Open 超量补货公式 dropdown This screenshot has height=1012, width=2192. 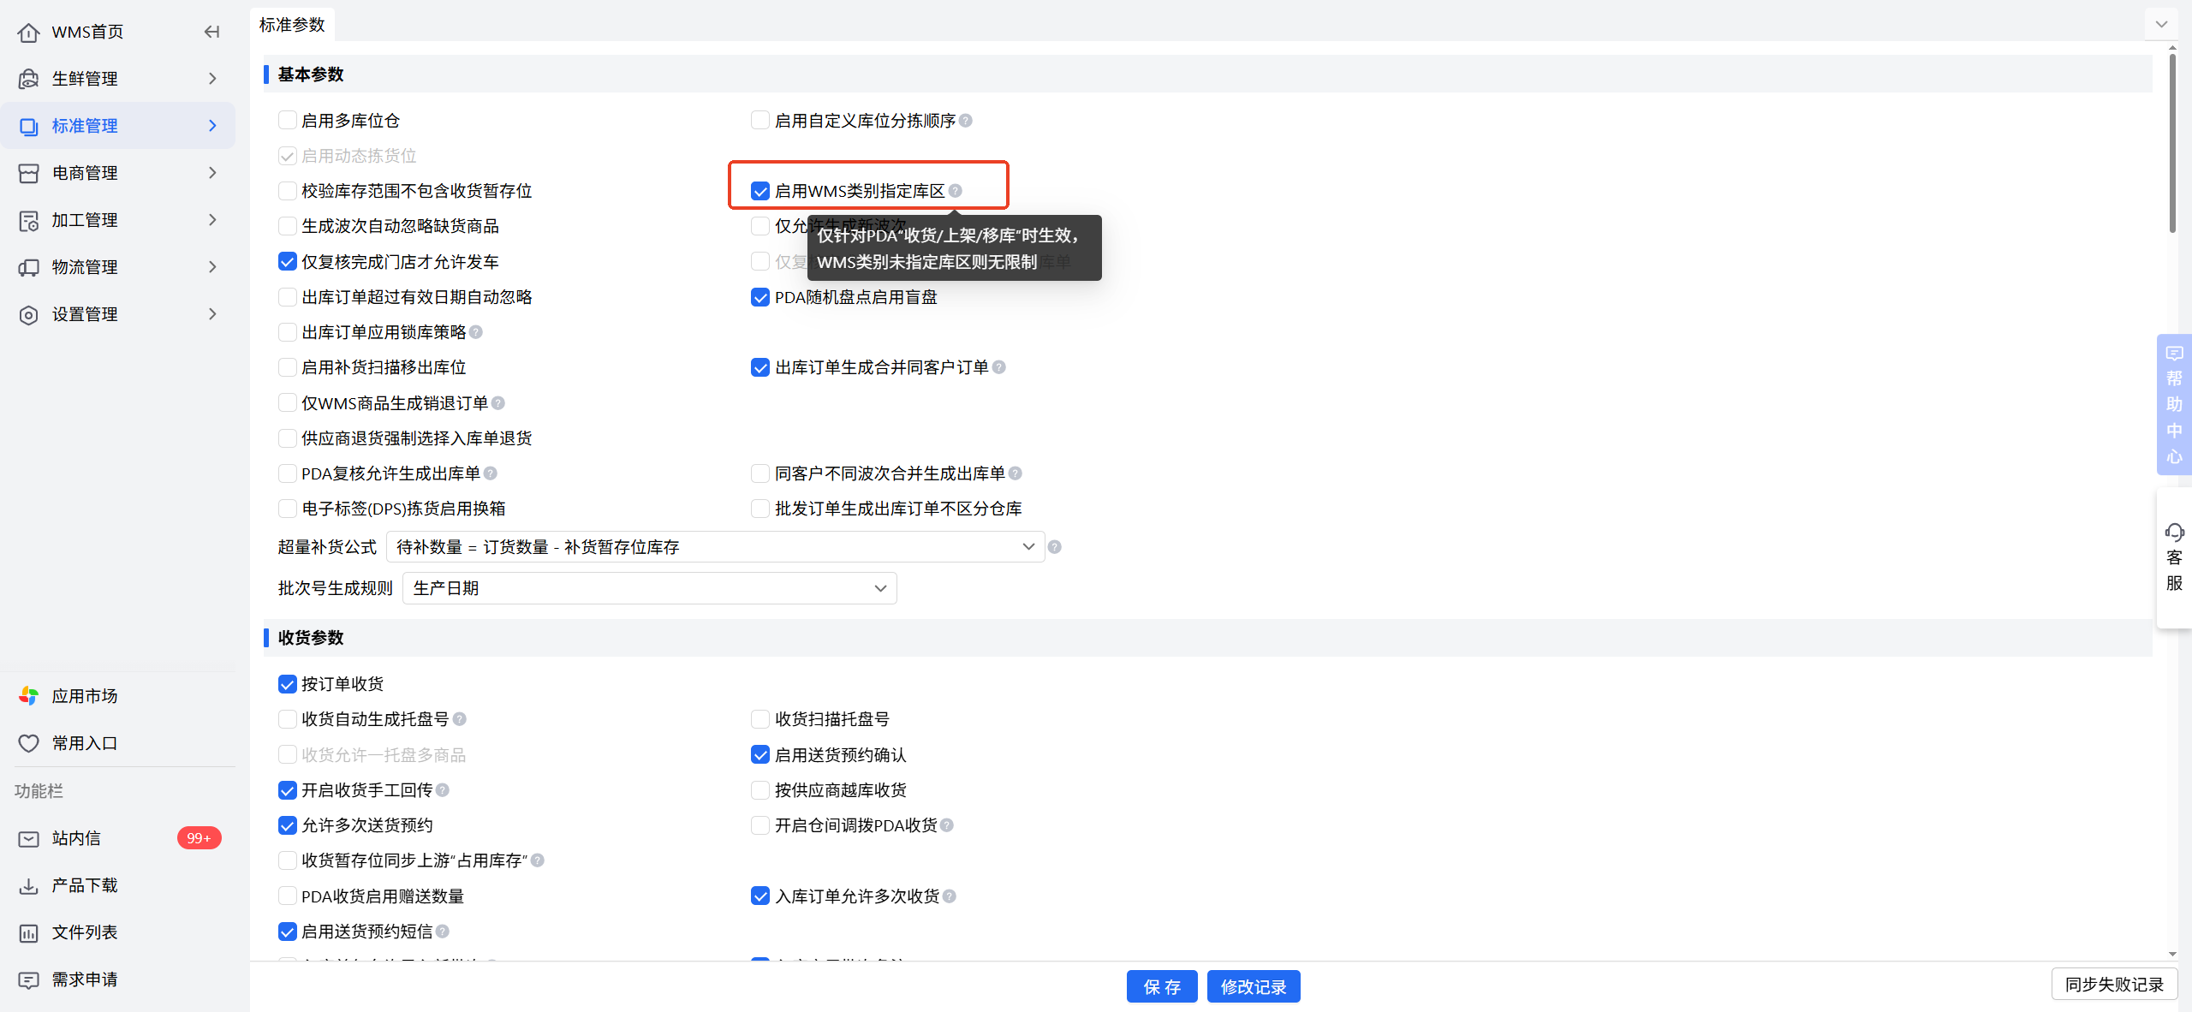715,547
